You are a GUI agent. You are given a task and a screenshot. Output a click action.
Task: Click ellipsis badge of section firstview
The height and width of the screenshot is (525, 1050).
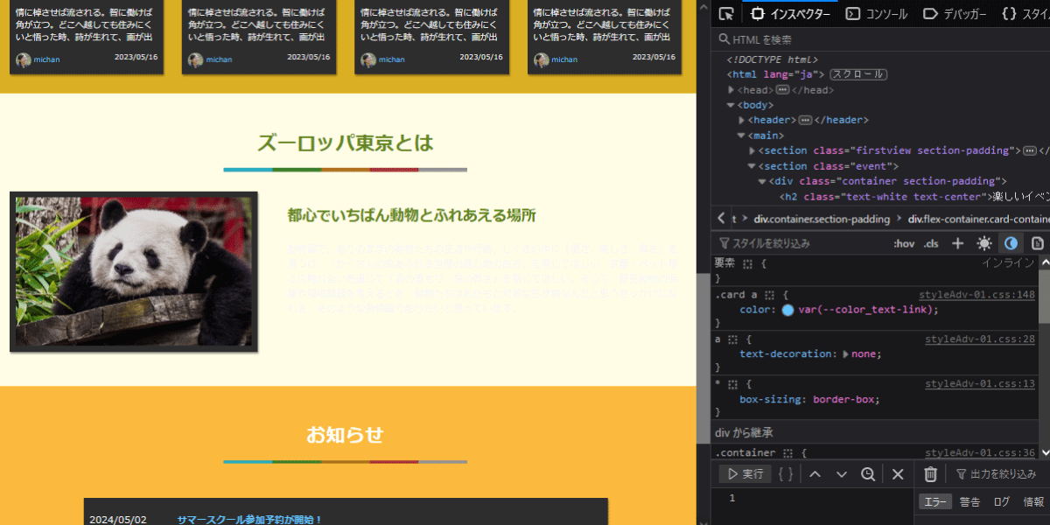(x=1030, y=150)
